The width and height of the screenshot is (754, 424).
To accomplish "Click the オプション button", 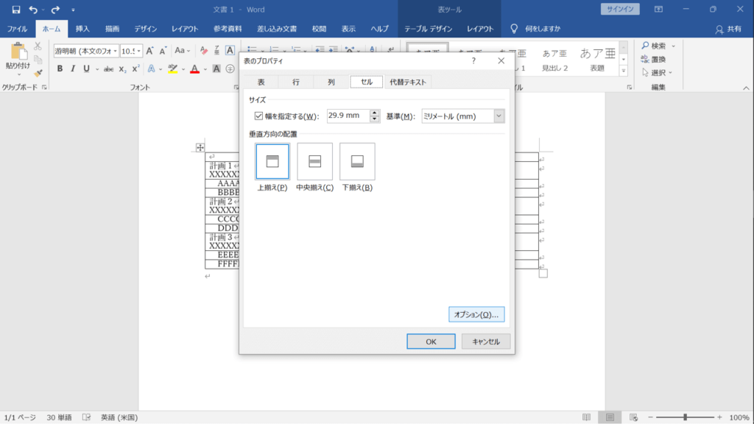I will (476, 314).
